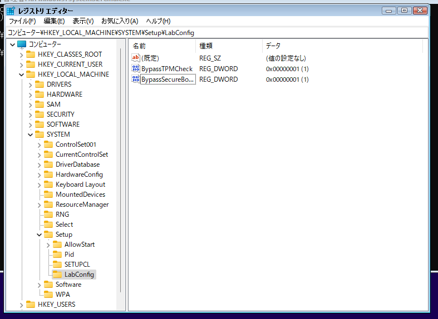Expand the DRIVERS key chevron

31,85
